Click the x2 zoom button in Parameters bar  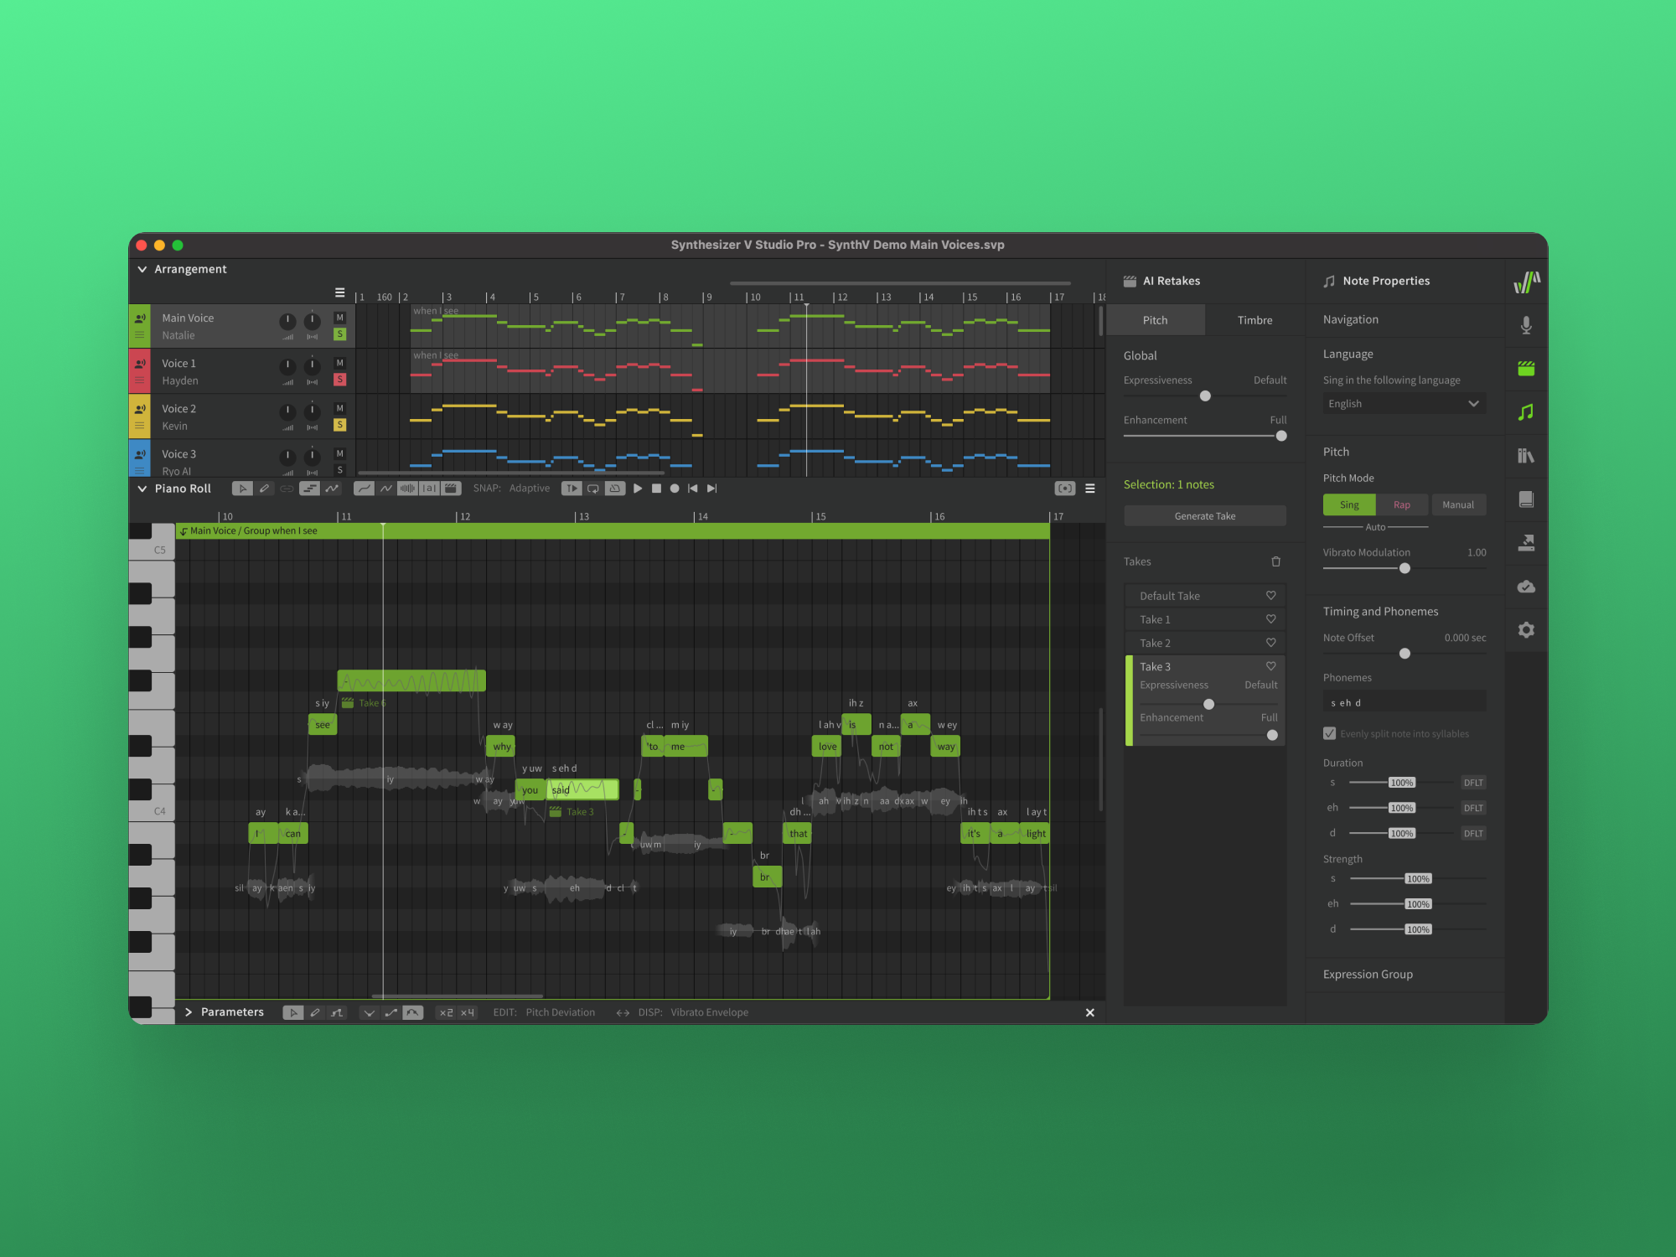[447, 1012]
